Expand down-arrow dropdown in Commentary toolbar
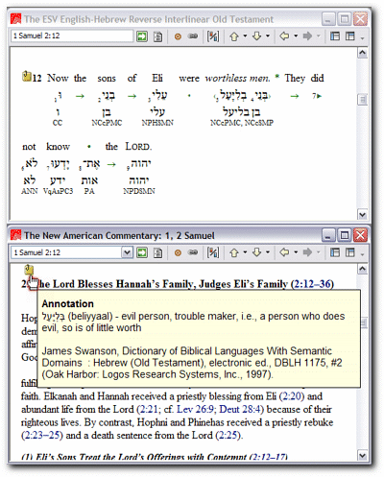This screenshot has width=384, height=477. click(268, 252)
